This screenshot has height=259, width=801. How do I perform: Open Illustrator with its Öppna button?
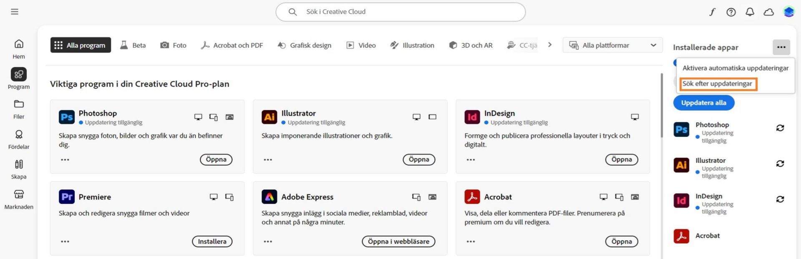click(x=419, y=159)
